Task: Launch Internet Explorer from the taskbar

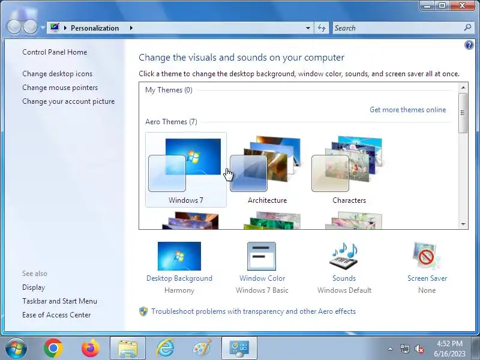Action: click(165, 349)
